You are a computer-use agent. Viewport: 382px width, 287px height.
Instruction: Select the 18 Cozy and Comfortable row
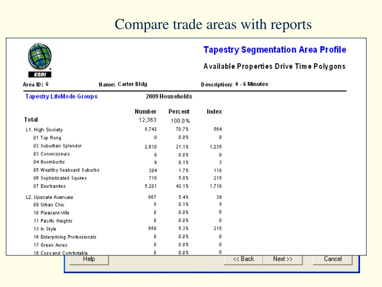point(128,253)
